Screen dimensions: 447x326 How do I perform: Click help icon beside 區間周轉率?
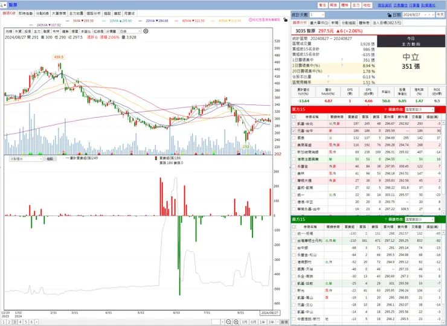pyautogui.click(x=328, y=82)
